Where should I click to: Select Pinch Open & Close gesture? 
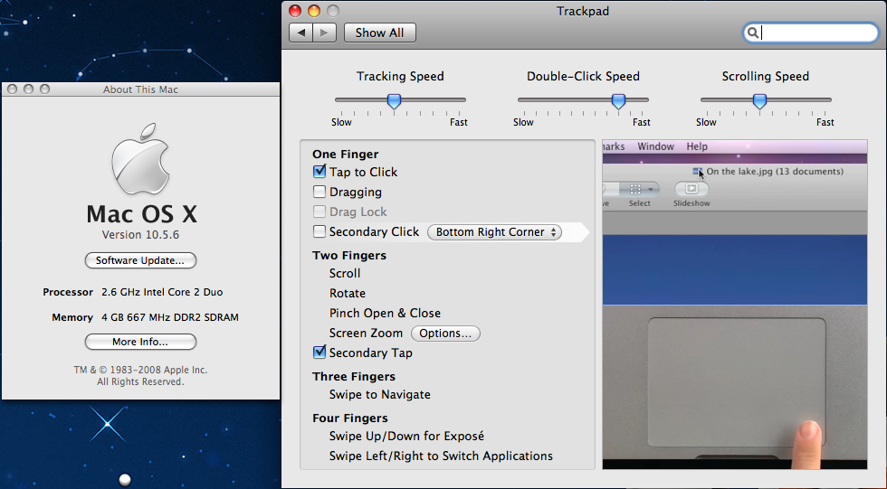pos(386,313)
